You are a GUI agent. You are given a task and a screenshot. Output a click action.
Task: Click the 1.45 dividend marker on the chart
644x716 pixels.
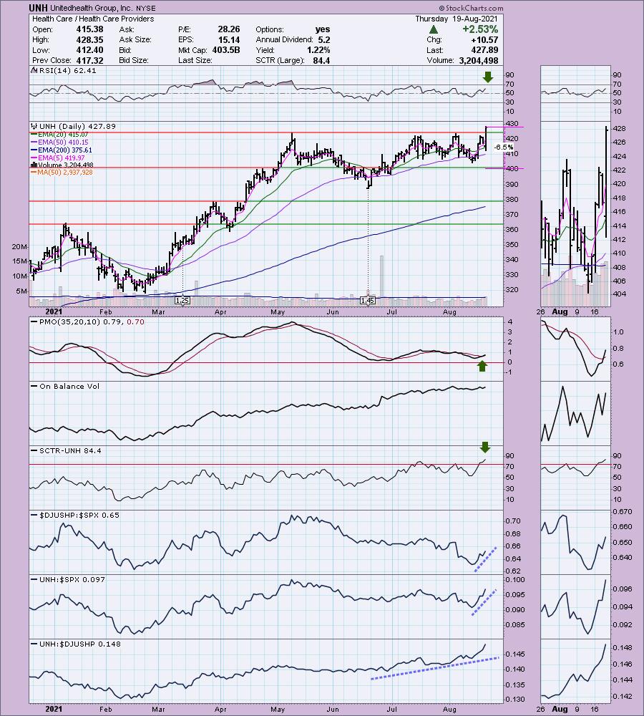coord(367,300)
